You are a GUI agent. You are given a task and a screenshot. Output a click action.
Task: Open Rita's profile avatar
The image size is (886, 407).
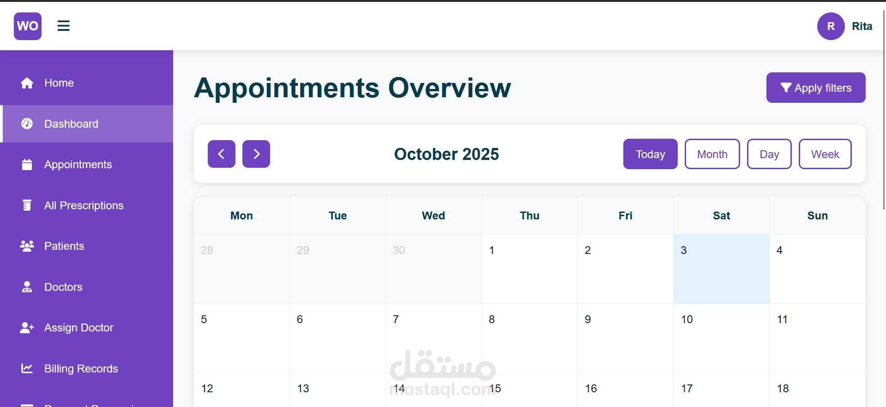click(x=831, y=26)
